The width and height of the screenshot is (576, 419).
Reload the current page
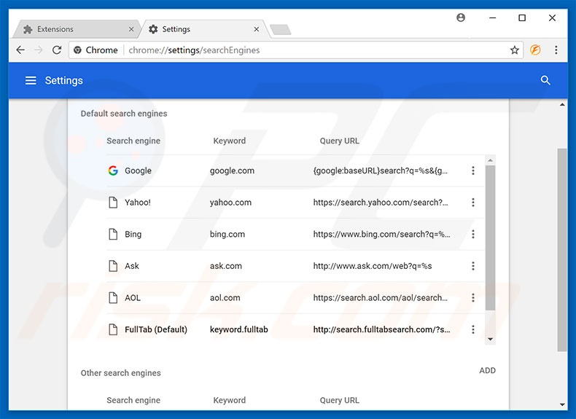coord(57,50)
